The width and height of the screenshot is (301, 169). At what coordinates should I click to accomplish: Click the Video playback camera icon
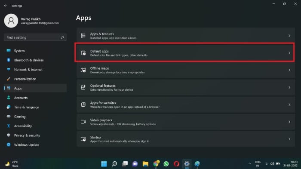tap(83, 122)
